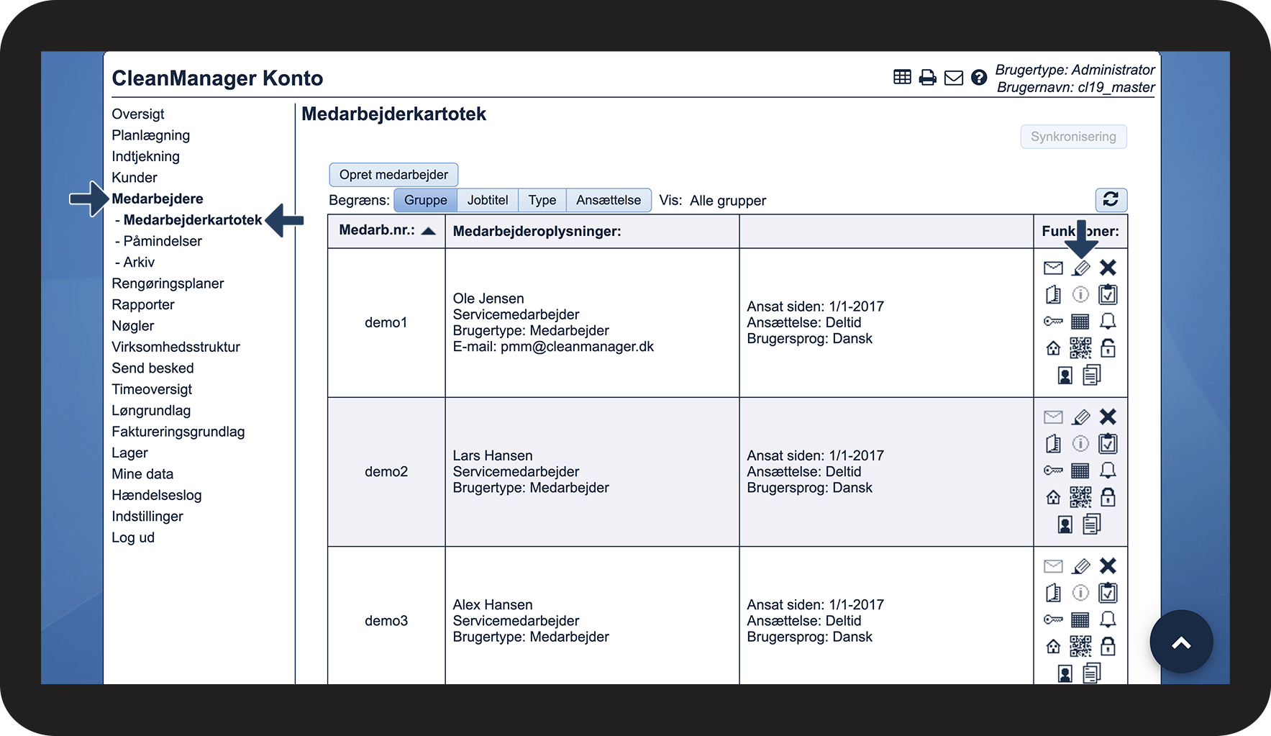
Task: Open the clipboard checklist icon for demo1
Action: pos(1108,294)
